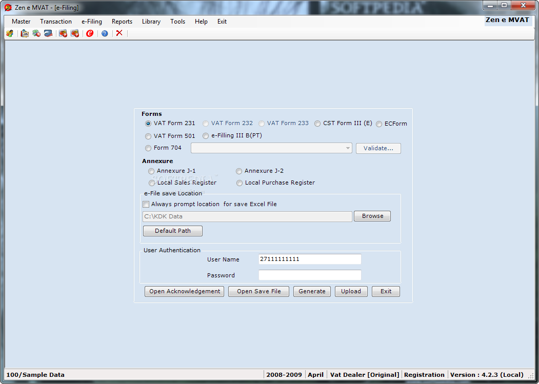This screenshot has height=384, width=539.
Task: Click the User Name input field
Action: tap(310, 259)
